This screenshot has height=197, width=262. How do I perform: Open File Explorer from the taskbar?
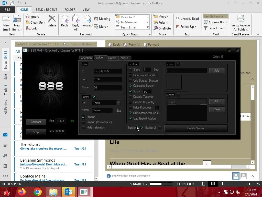click(x=53, y=192)
